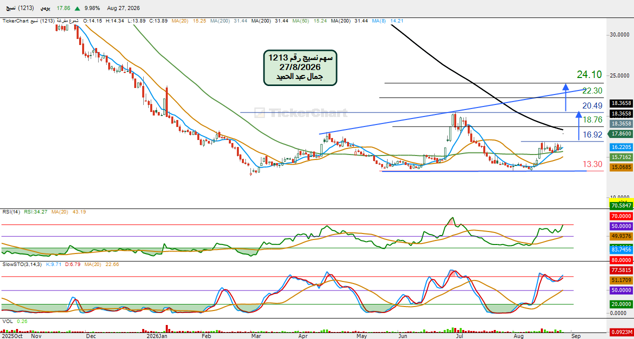Click the 0.0000 stochastic axis label

coord(618,313)
